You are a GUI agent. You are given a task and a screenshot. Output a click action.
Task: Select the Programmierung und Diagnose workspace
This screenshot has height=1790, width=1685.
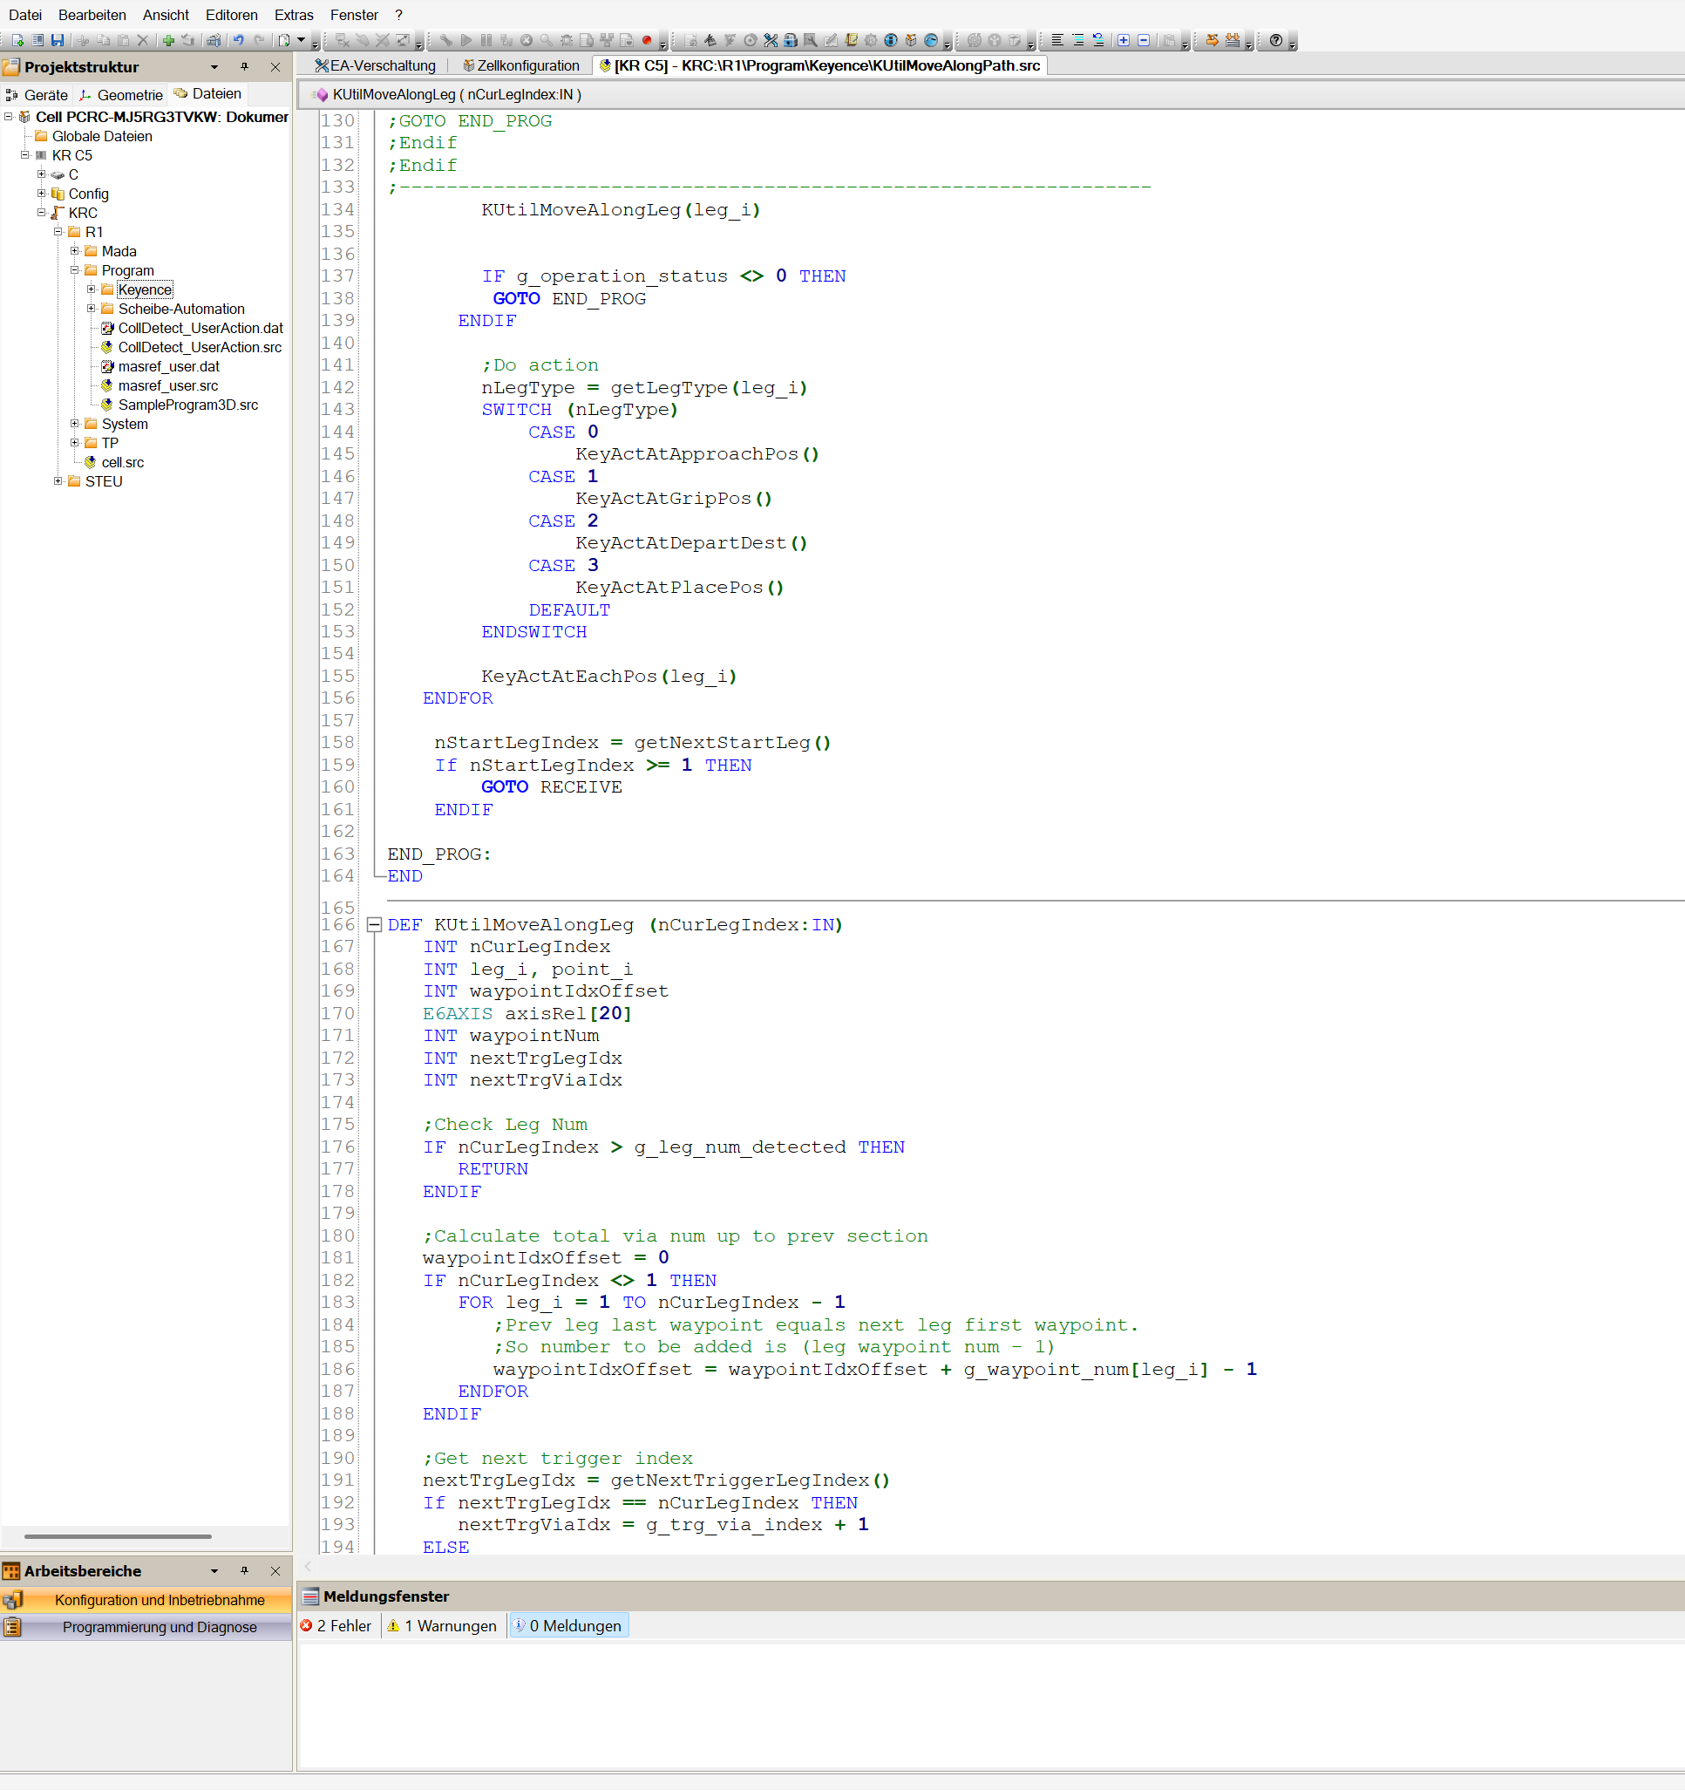click(x=160, y=1627)
